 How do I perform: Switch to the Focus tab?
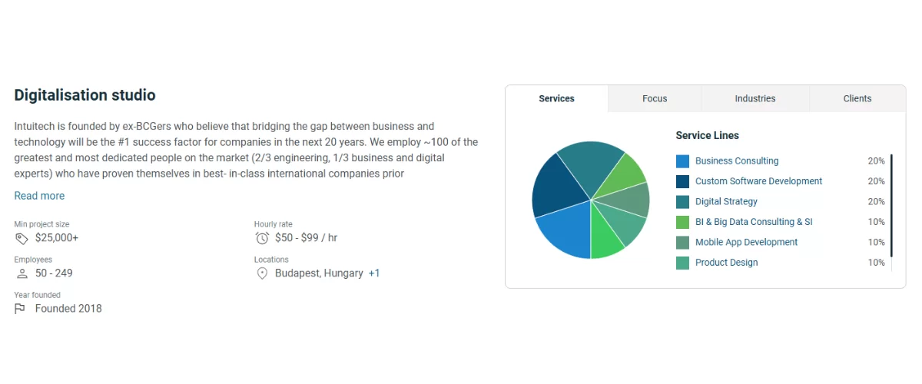coord(655,98)
